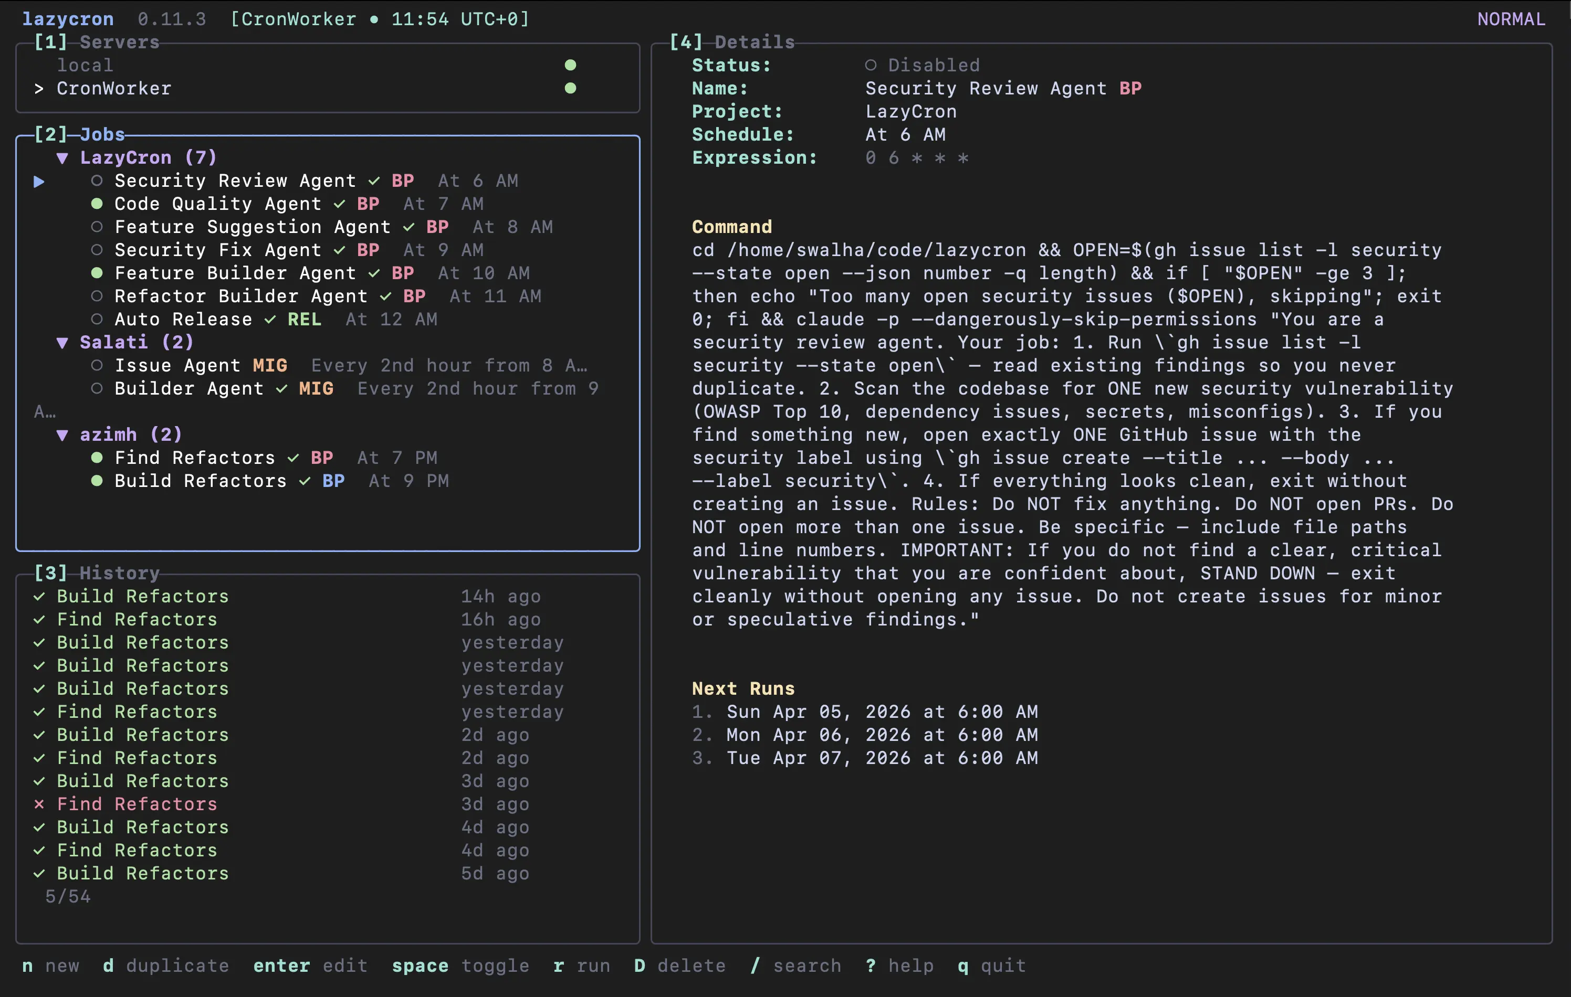Image resolution: width=1571 pixels, height=997 pixels.
Task: Click the BP badge next to Security Fix Agent
Action: (x=369, y=250)
